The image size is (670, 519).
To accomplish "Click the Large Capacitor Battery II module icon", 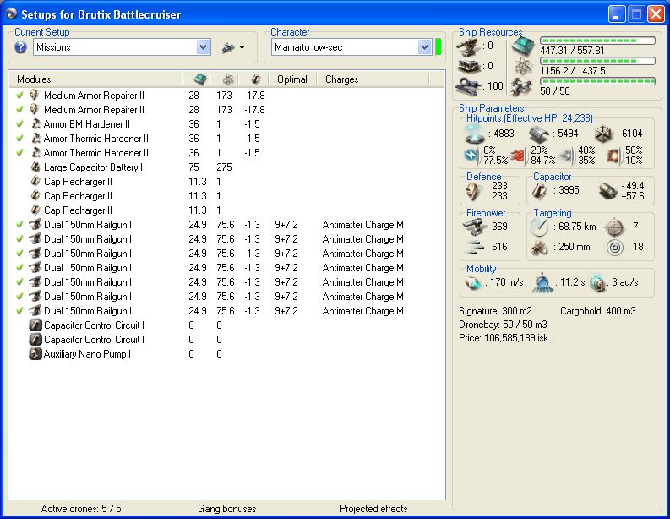I will 35,167.
